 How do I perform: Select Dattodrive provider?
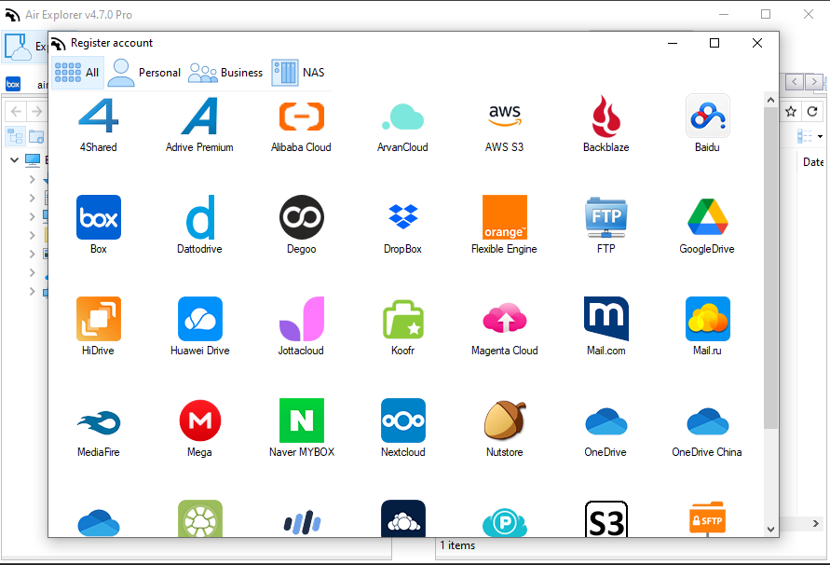pos(199,226)
